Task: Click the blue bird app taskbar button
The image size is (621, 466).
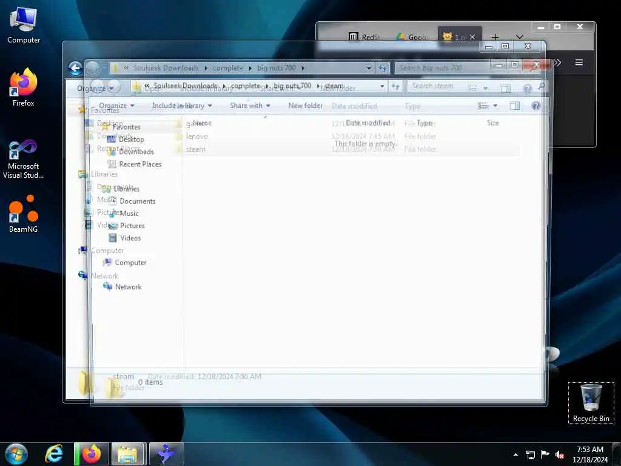Action: 166,454
